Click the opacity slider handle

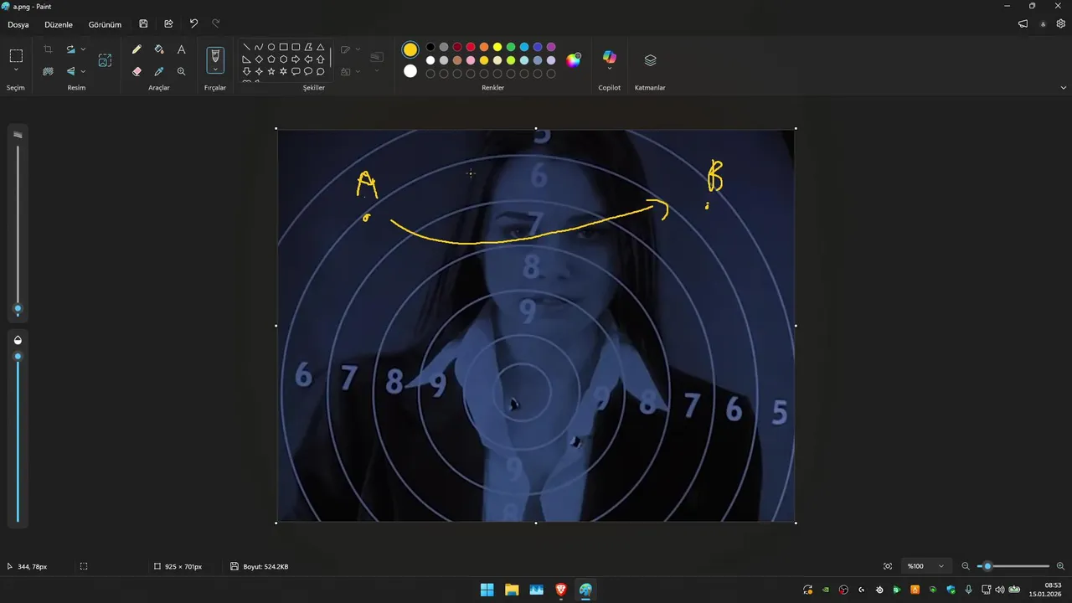18,357
